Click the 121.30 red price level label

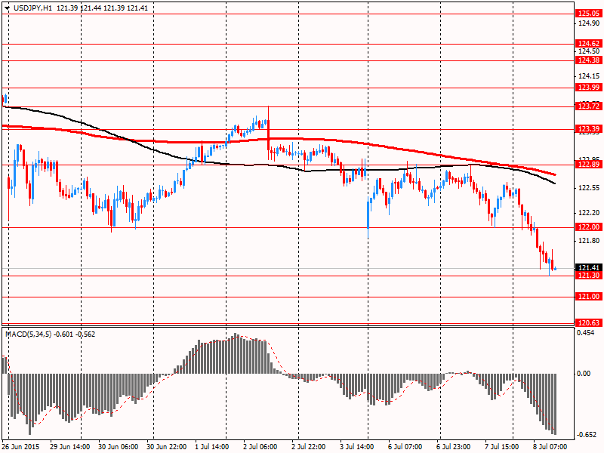tap(589, 276)
